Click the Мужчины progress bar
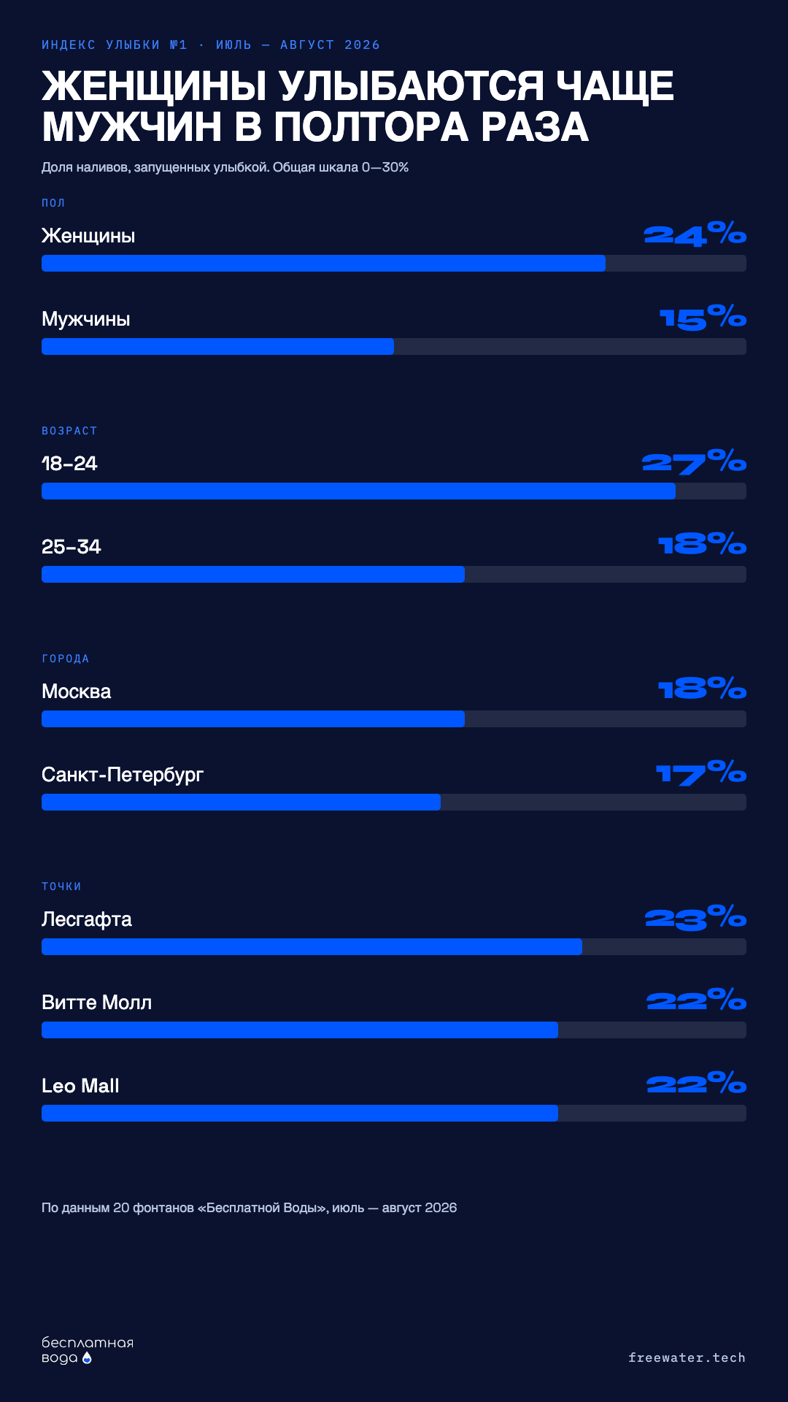The image size is (788, 1402). tap(394, 346)
